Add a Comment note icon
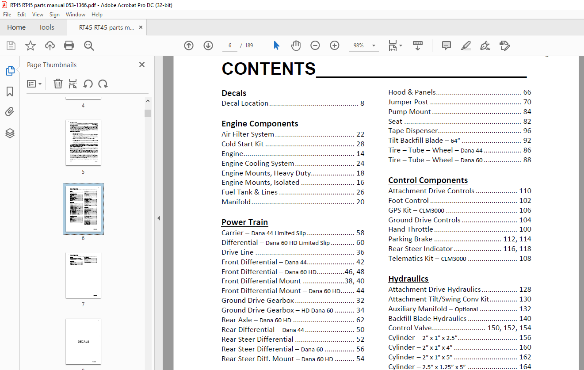This screenshot has height=370, width=584. (447, 46)
